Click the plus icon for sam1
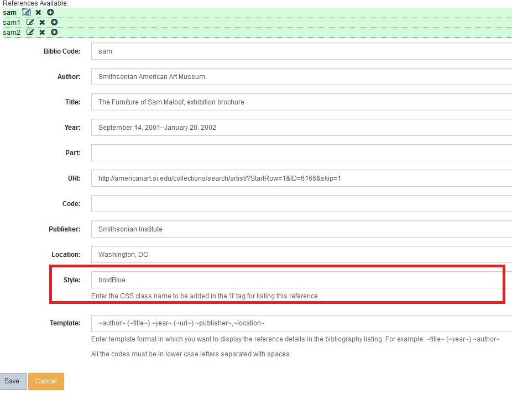Screen dimensions: 512x395 (x=54, y=22)
